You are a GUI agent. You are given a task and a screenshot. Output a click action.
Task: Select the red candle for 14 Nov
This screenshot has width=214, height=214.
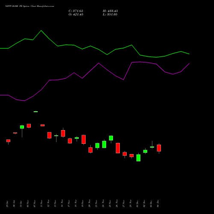click(x=63, y=134)
